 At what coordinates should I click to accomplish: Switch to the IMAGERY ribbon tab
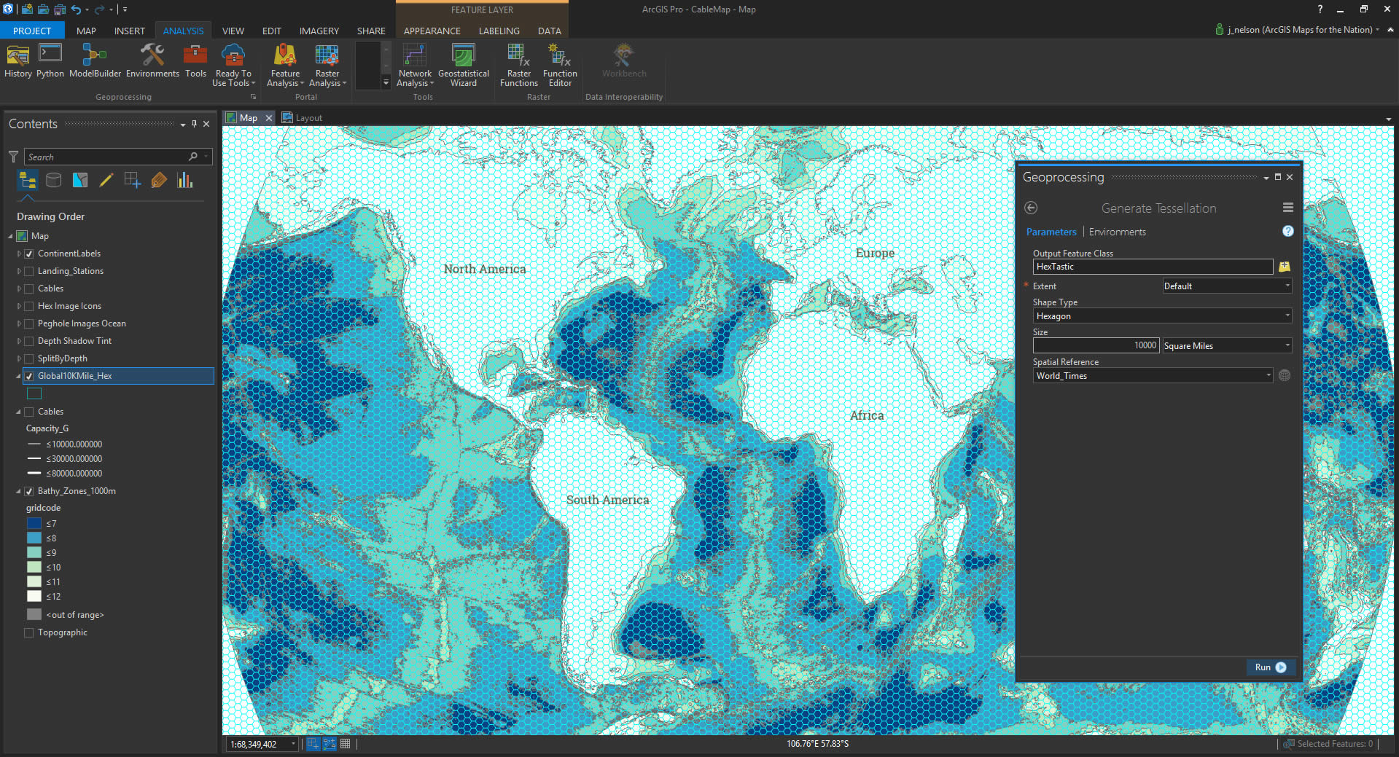pos(319,31)
